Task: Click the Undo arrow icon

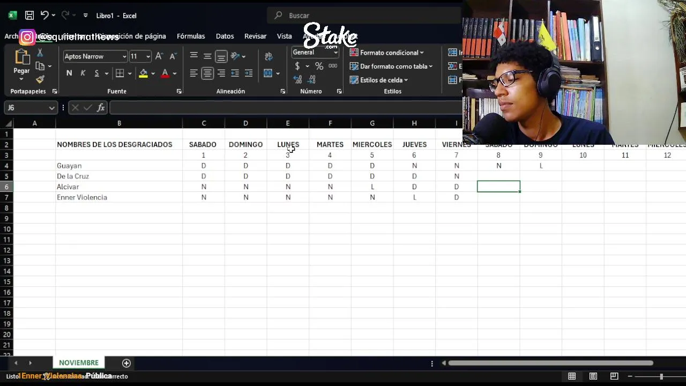Action: click(45, 16)
